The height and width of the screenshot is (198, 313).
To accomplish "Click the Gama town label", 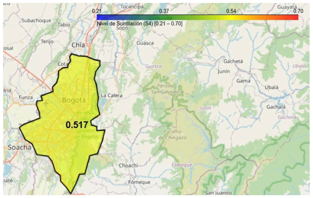I will pyautogui.click(x=243, y=81).
